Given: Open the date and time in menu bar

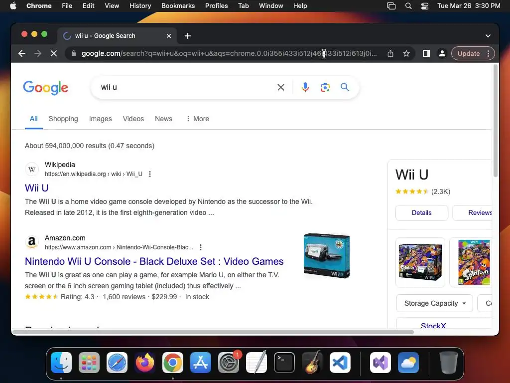Looking at the screenshot, I should point(469,6).
